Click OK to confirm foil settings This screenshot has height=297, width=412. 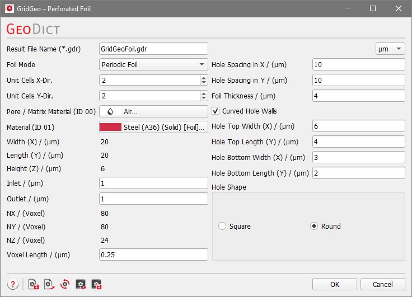coord(335,284)
